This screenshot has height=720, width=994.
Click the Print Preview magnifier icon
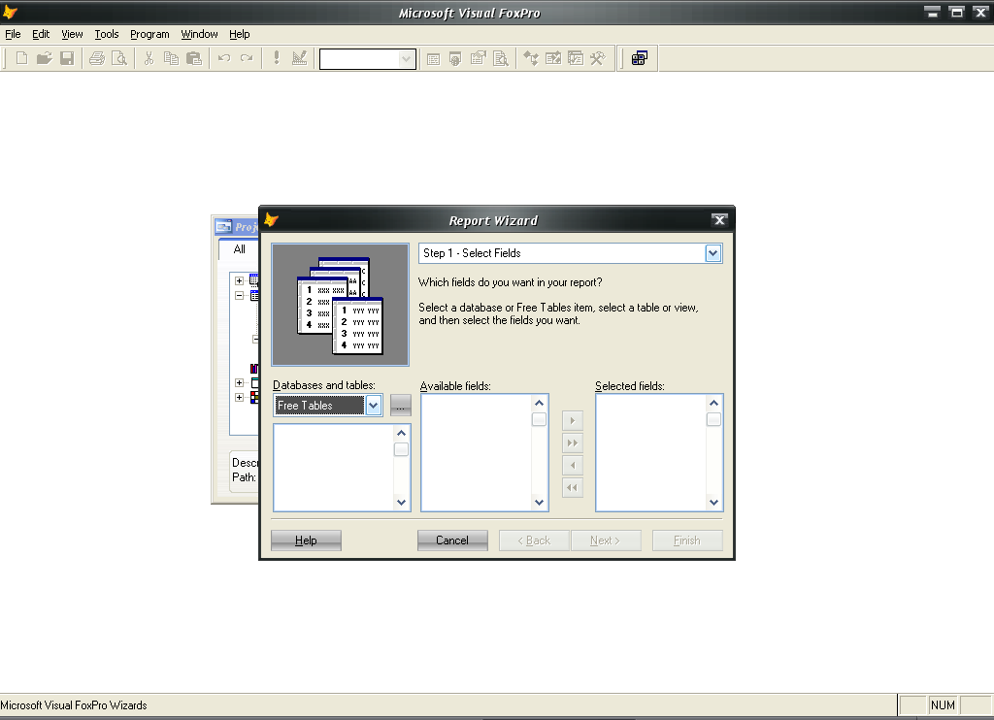119,59
